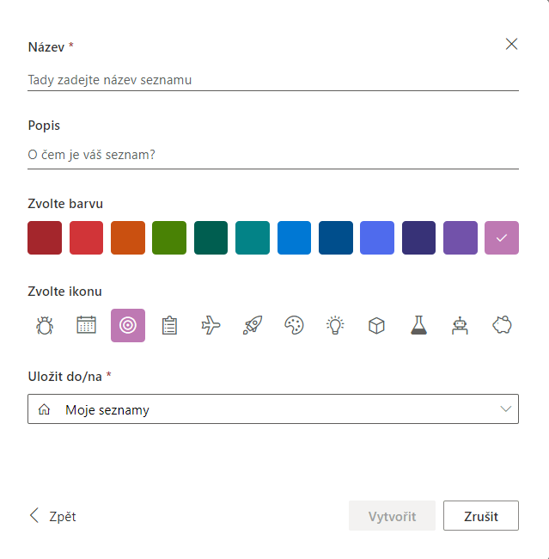Image resolution: width=549 pixels, height=559 pixels.
Task: Select the lightbulb icon
Action: click(x=335, y=325)
